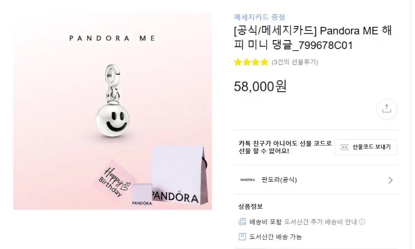Click the delivery truck icon
415x249 pixels.
click(x=242, y=221)
